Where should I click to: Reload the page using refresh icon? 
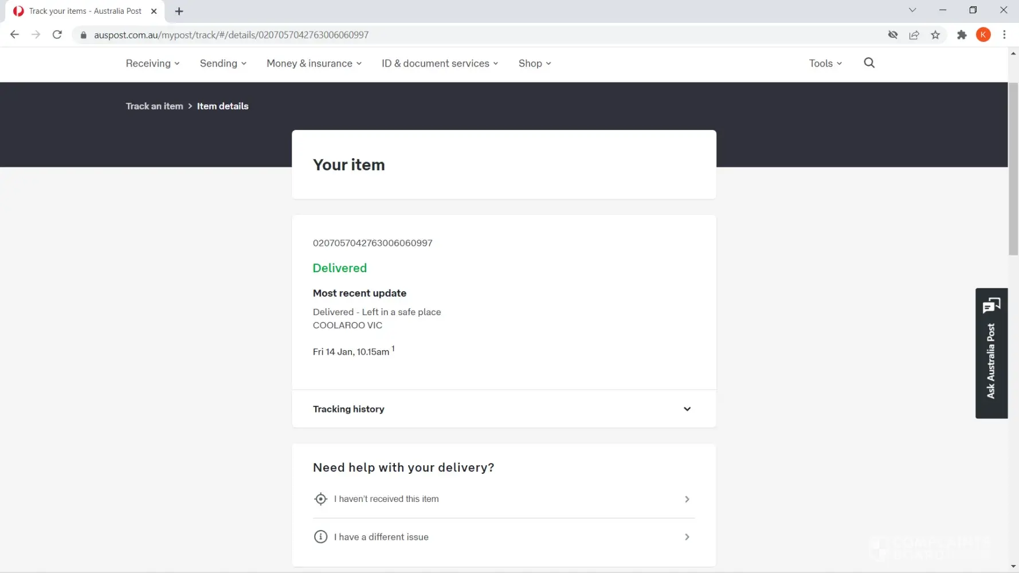(x=57, y=35)
